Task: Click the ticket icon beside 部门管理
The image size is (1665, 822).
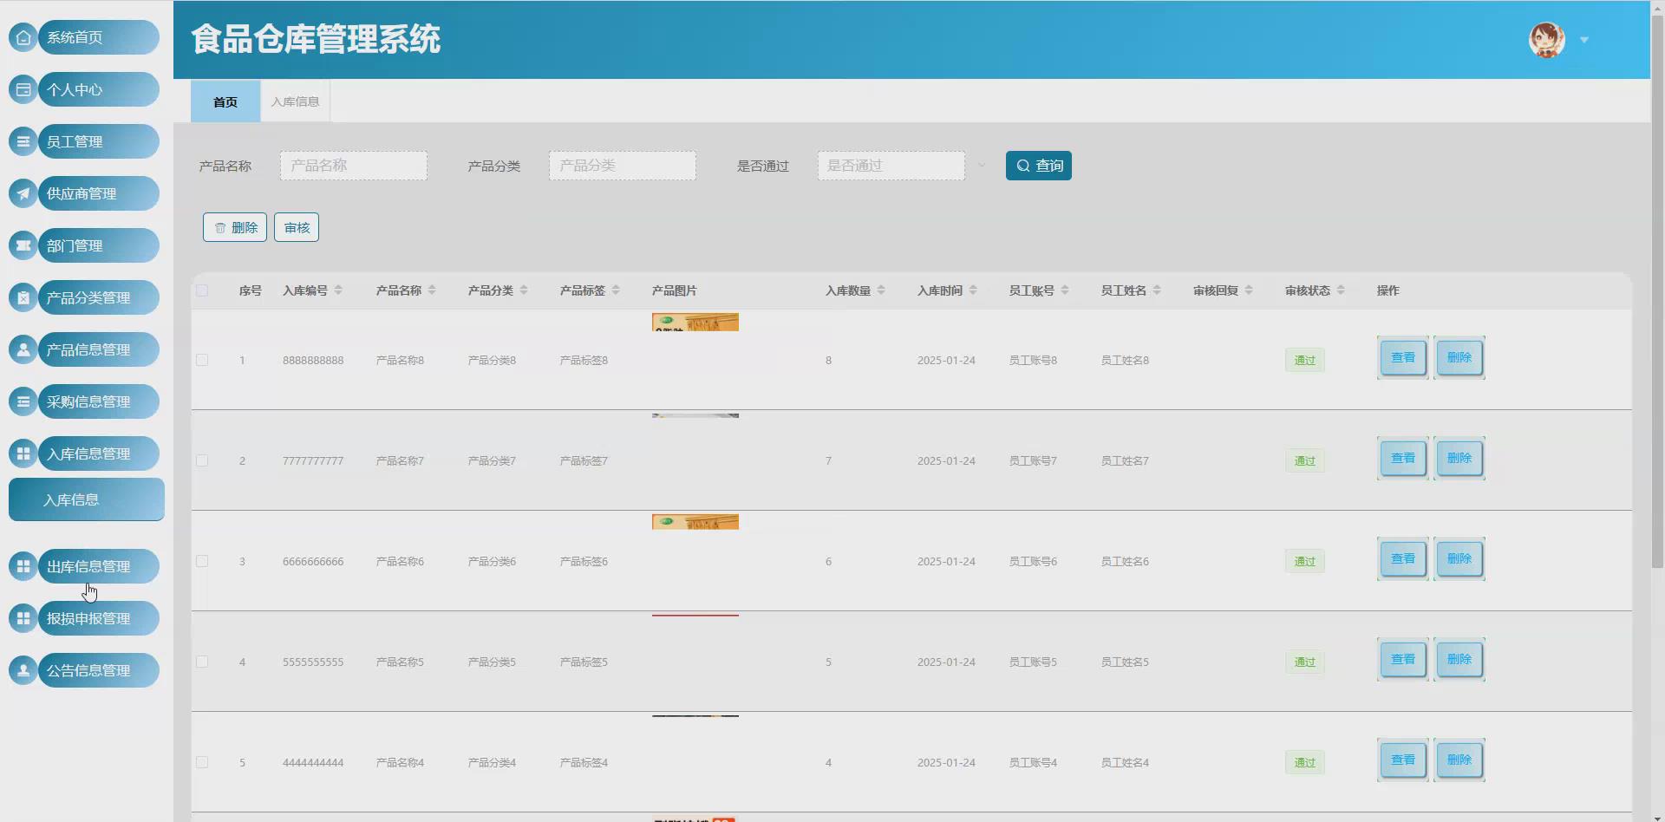Action: (23, 245)
